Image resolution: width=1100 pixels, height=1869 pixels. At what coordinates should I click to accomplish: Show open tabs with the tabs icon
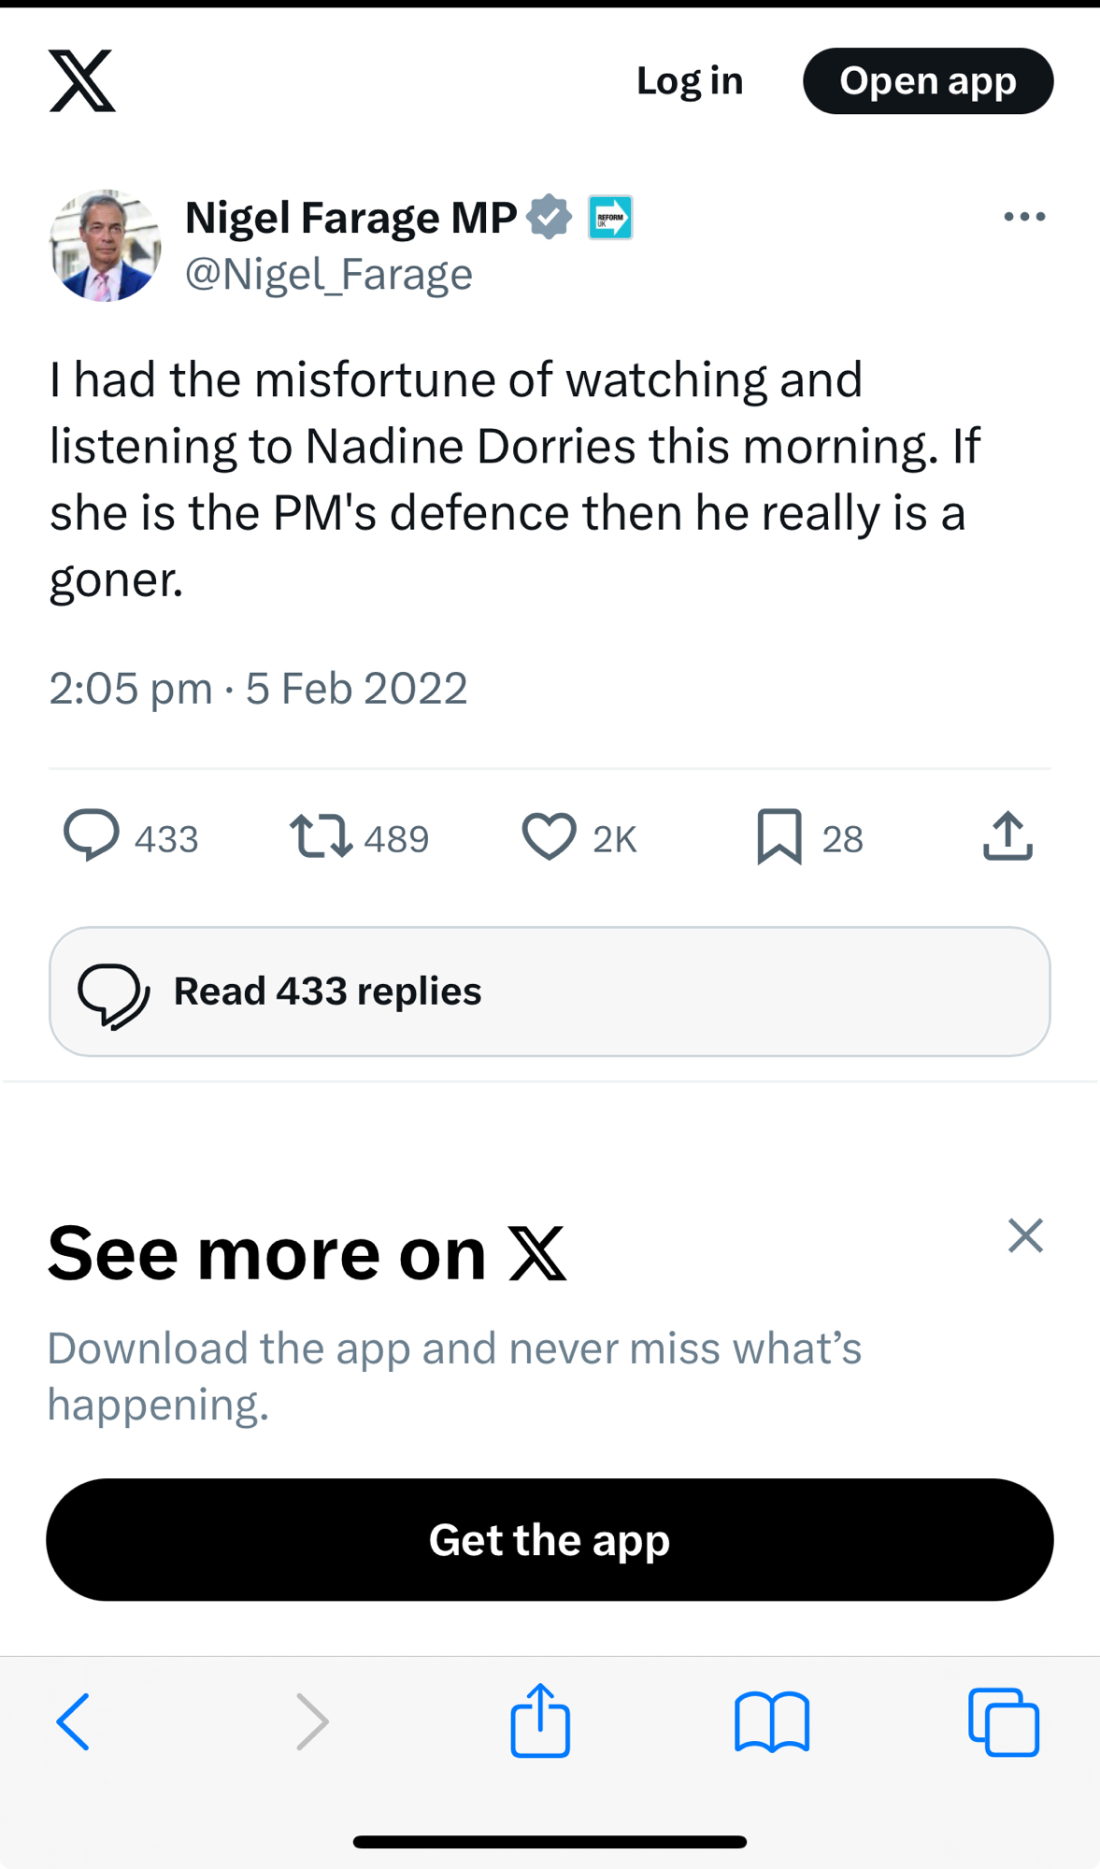[1004, 1721]
